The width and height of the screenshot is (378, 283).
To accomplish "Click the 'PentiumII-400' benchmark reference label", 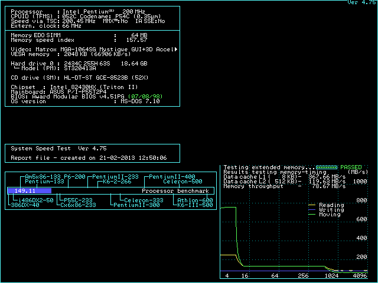I will tap(172, 177).
